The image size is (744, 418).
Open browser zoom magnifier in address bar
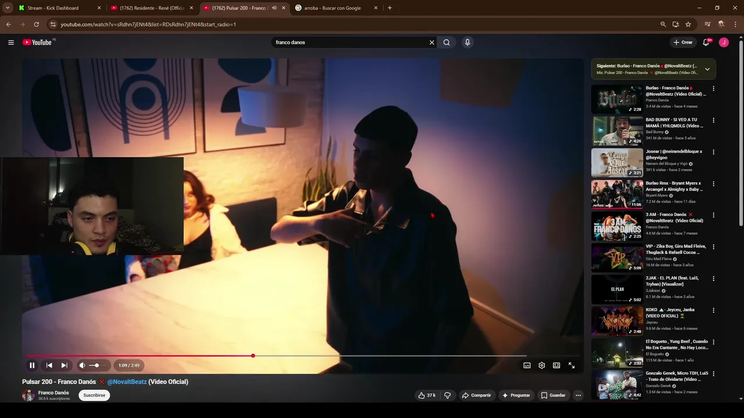pos(663,24)
